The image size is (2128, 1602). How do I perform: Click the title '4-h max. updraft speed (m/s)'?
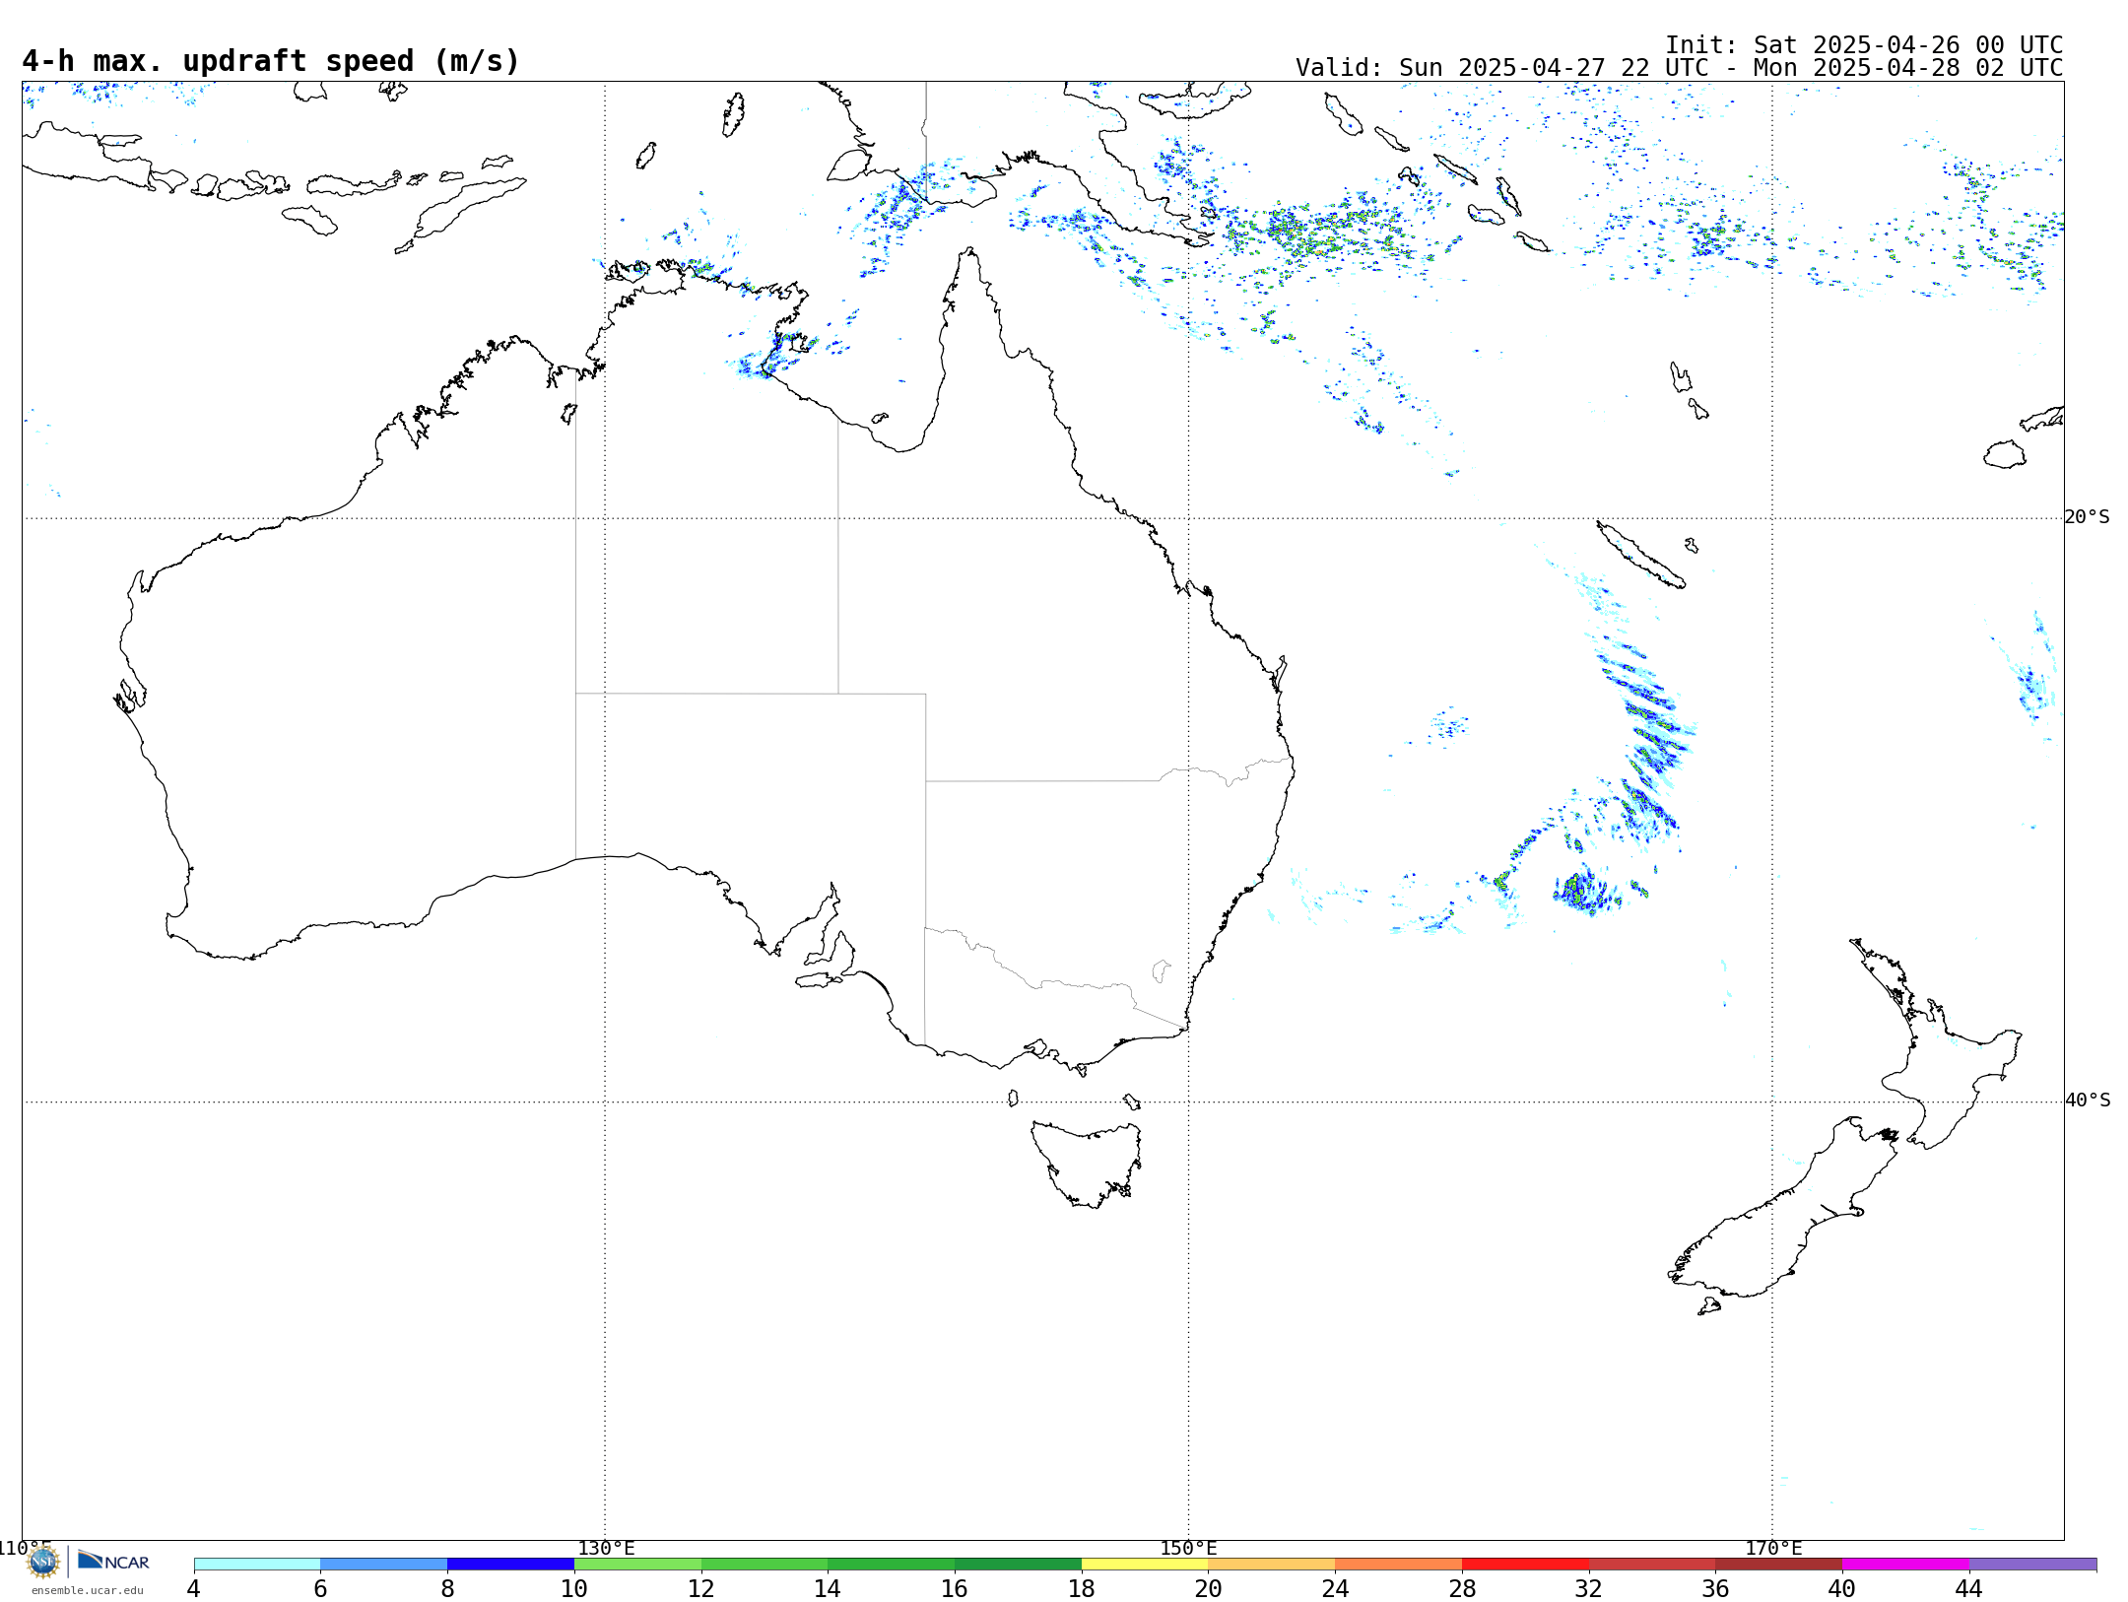click(271, 61)
